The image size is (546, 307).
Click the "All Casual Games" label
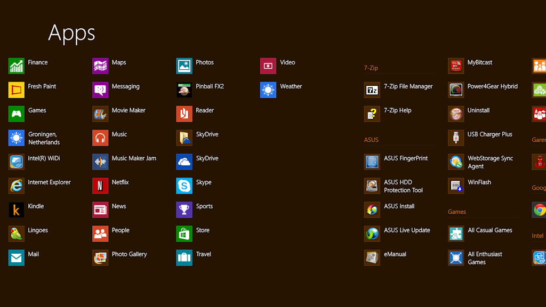click(490, 230)
